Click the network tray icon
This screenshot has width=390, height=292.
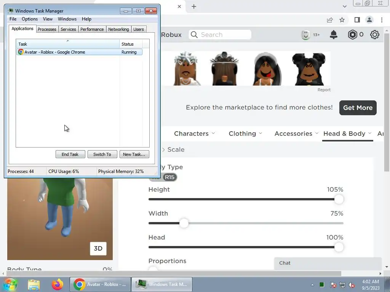click(x=342, y=285)
